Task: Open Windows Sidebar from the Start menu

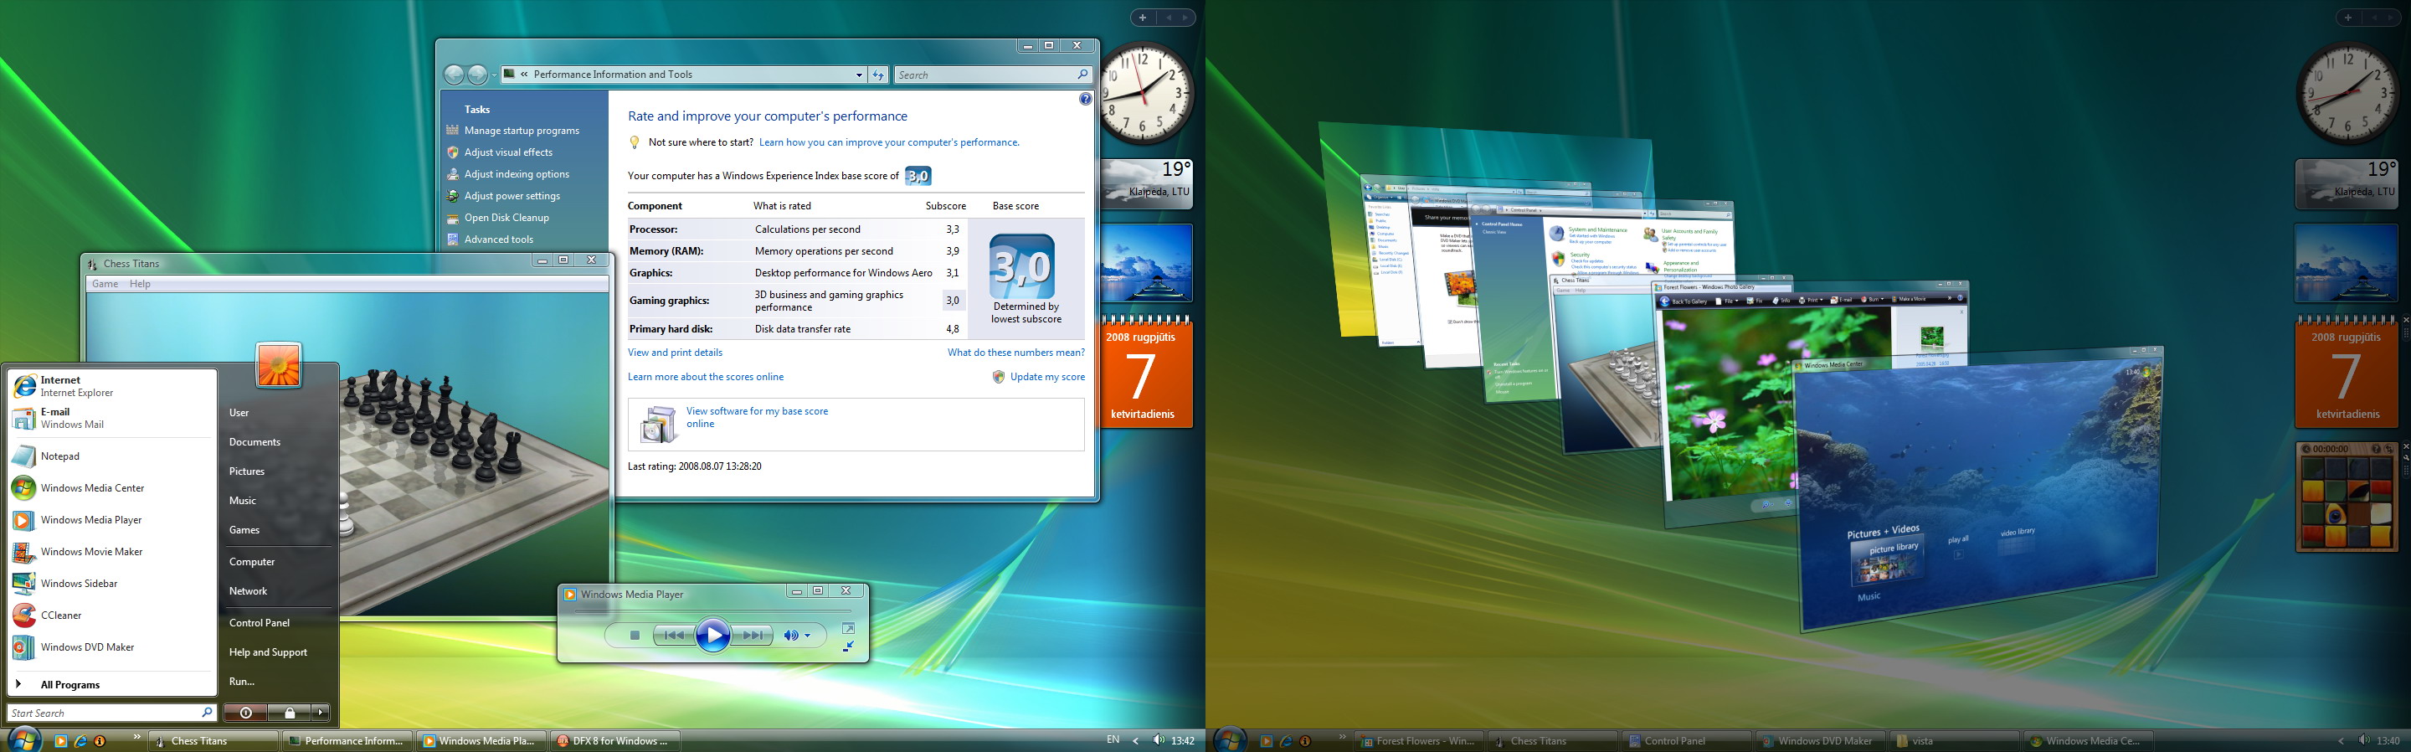Action: tap(111, 584)
